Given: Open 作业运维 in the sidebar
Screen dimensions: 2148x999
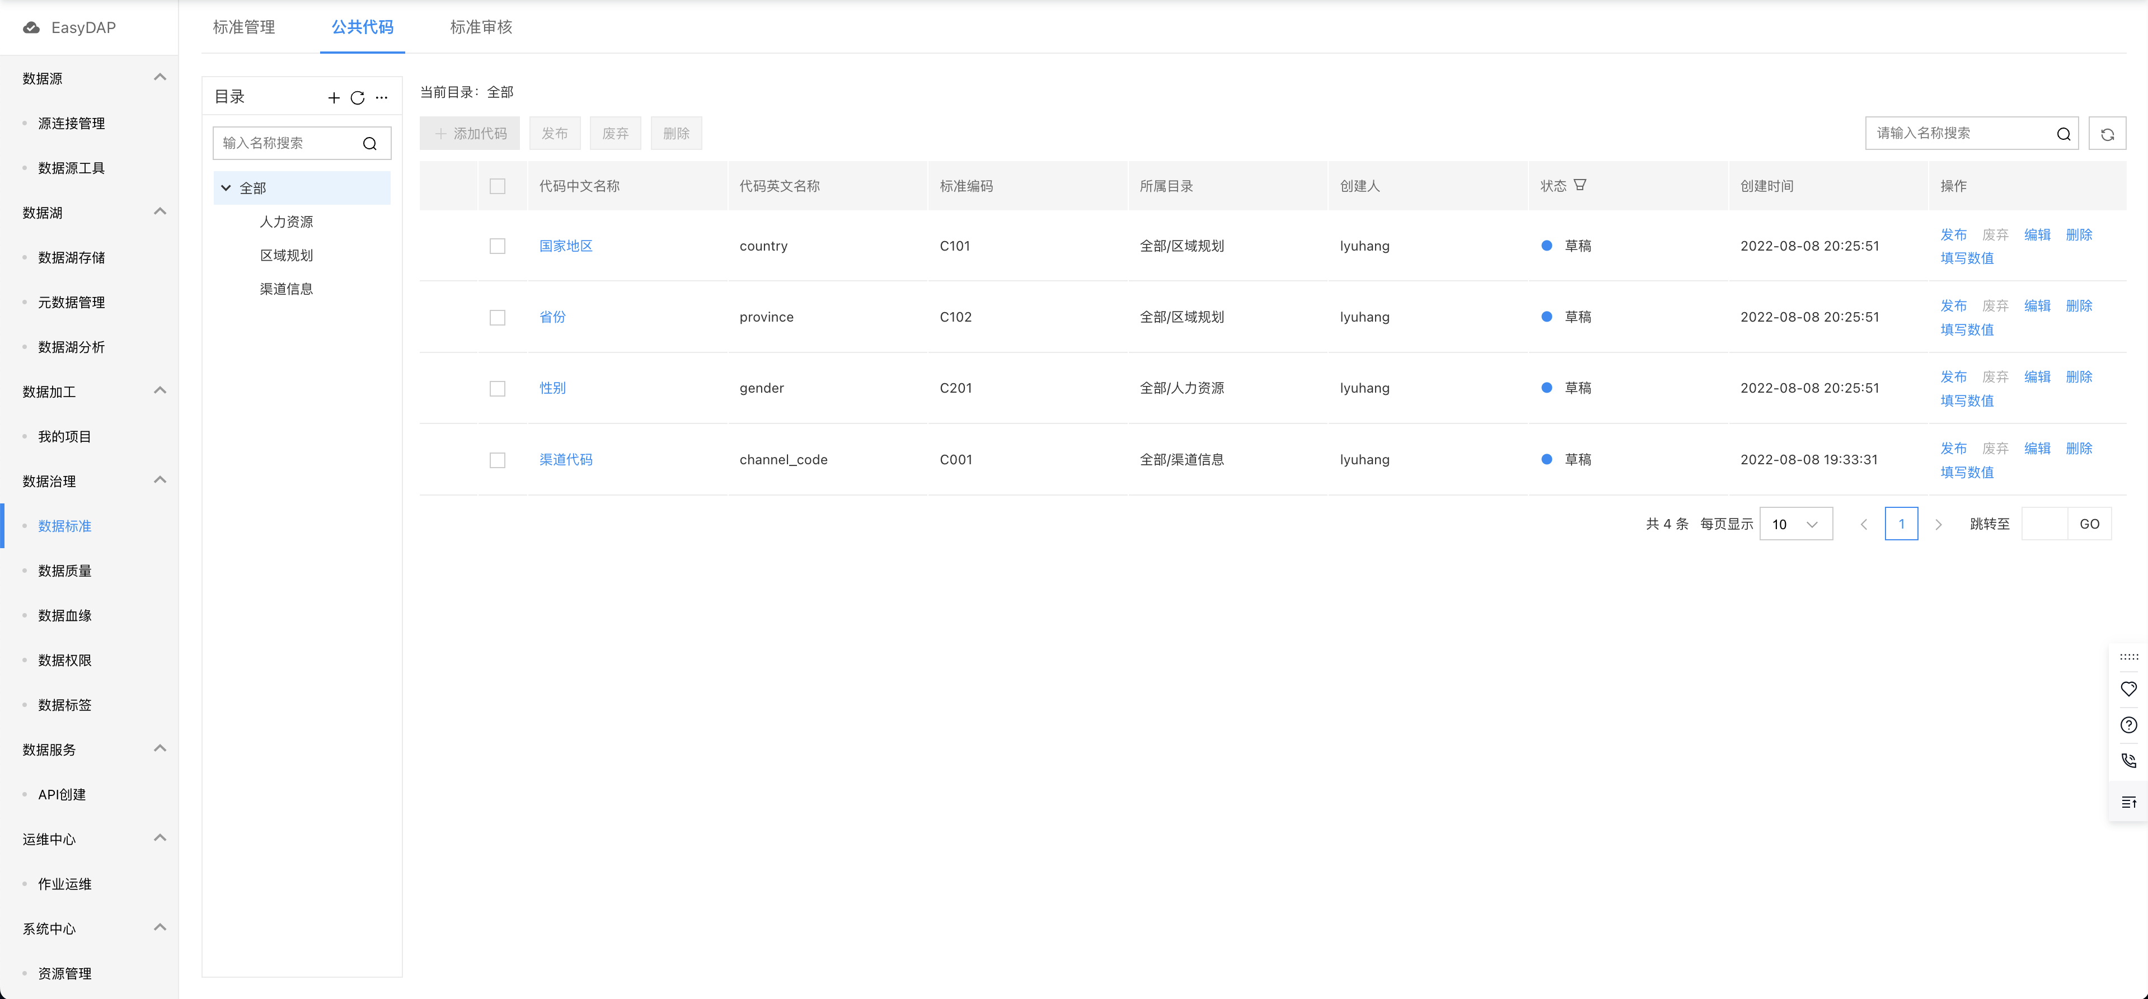Looking at the screenshot, I should point(65,884).
